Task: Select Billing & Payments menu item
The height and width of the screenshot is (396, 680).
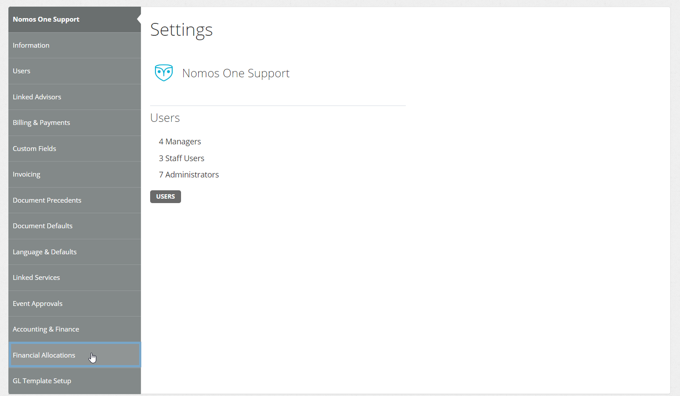Action: point(75,123)
